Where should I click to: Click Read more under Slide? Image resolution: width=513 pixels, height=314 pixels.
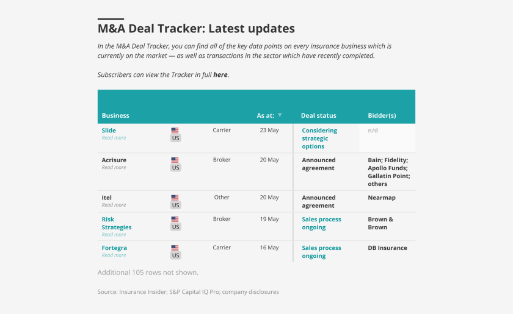[114, 138]
